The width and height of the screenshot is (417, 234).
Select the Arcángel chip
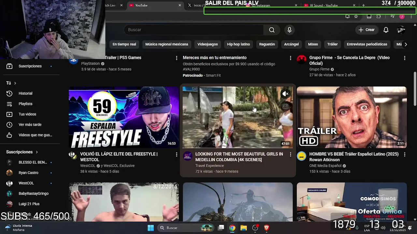coord(291,44)
